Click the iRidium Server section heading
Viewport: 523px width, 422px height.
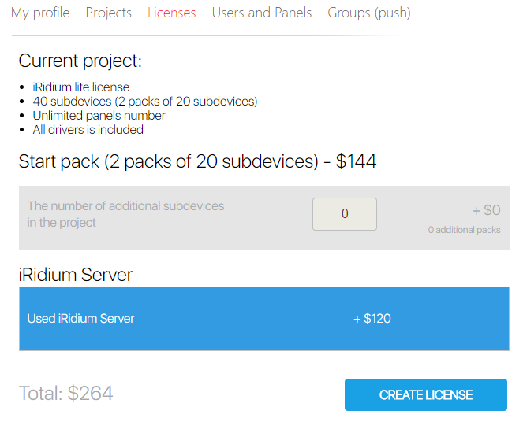point(75,275)
